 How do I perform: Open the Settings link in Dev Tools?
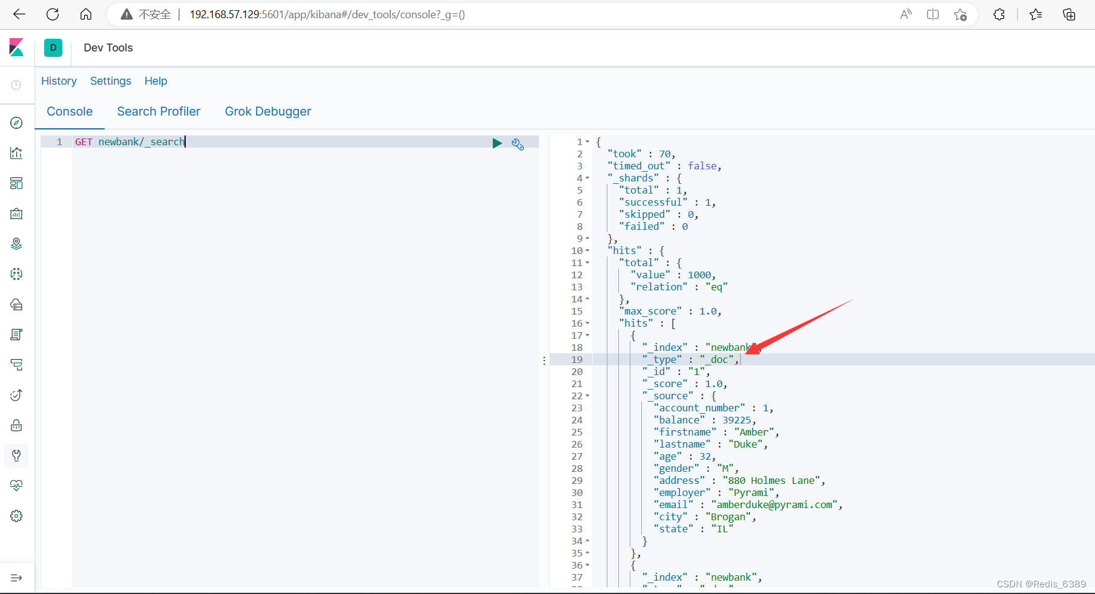click(x=111, y=81)
